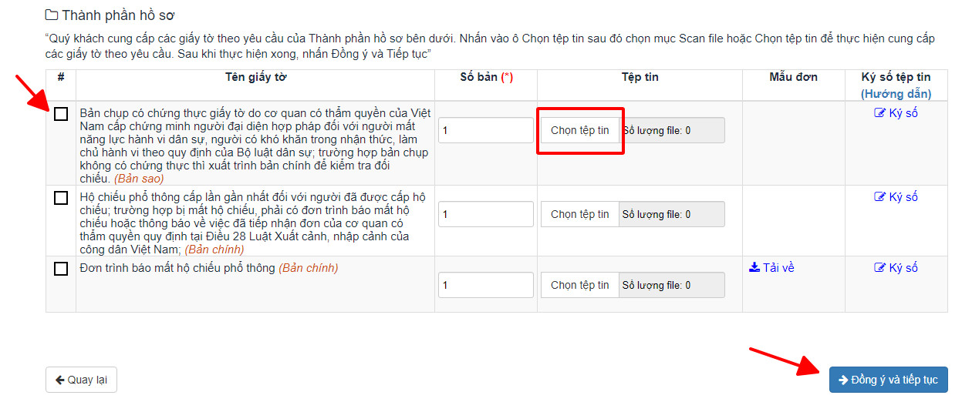The width and height of the screenshot is (962, 412).
Task: Tick checkbox for Bản chụp có chứng thực row
Action: (x=61, y=114)
